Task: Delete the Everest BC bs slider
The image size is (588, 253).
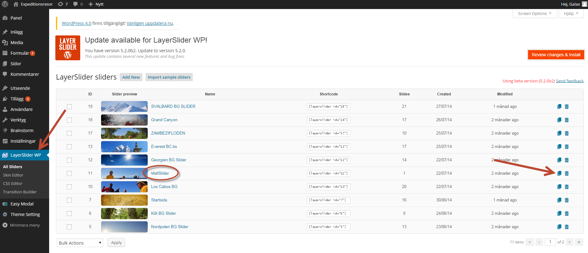Action: tap(567, 147)
